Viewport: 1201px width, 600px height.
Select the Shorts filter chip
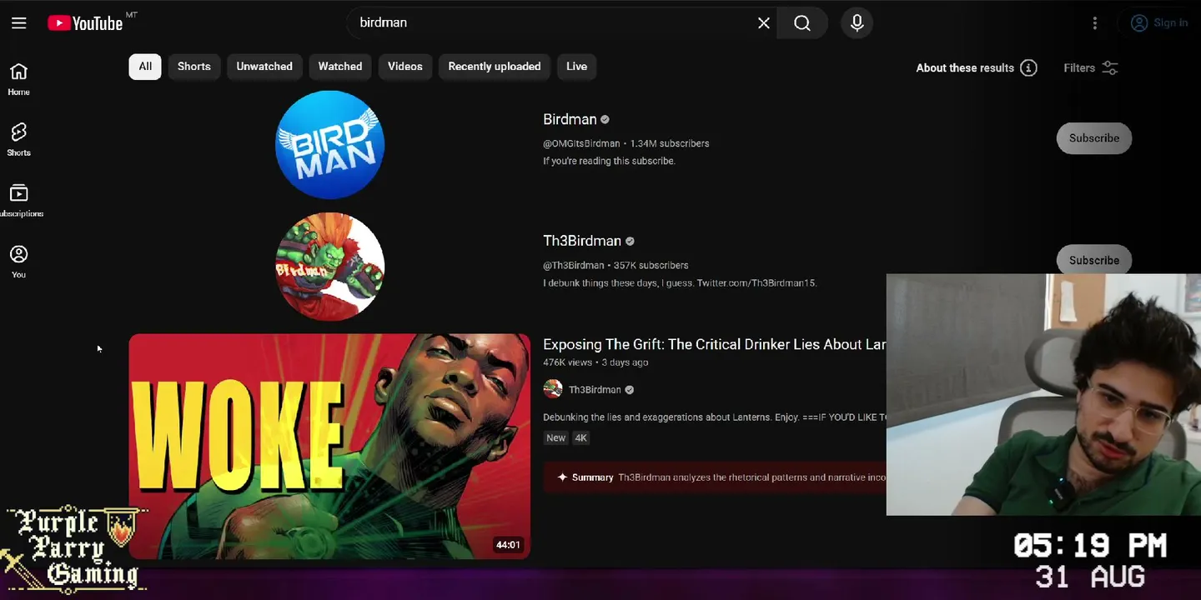[194, 67]
